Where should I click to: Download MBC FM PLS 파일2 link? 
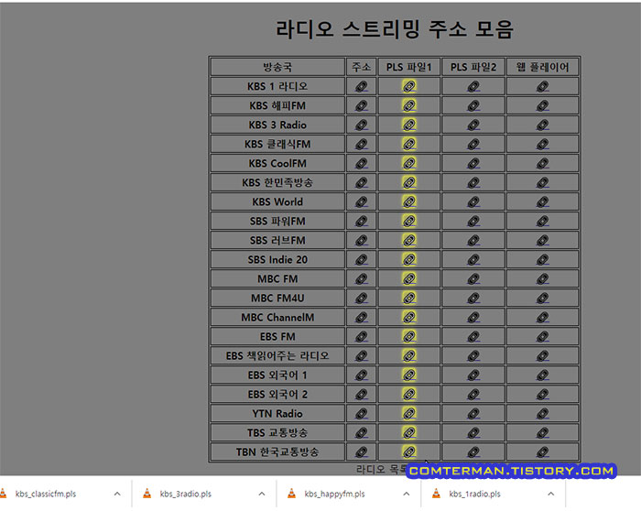(473, 279)
